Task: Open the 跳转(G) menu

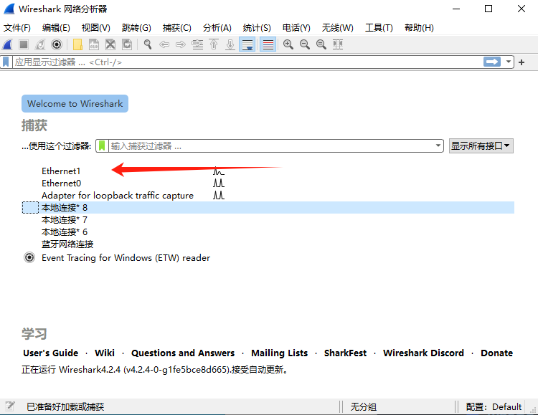Action: tap(136, 28)
